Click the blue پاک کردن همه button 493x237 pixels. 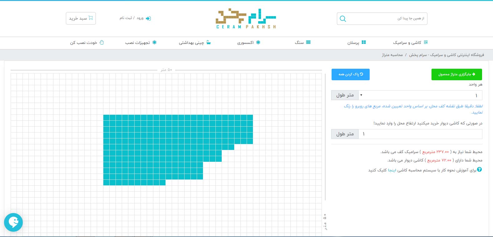(351, 74)
